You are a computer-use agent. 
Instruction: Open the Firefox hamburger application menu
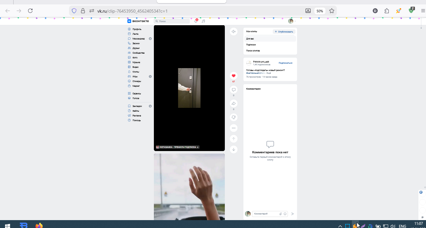click(x=423, y=11)
